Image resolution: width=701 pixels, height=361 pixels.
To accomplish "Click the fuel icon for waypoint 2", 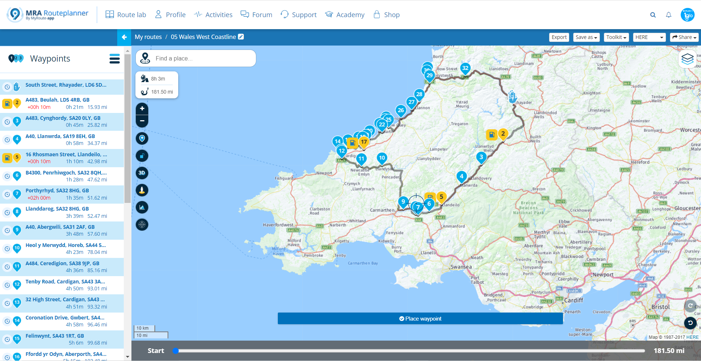I will pyautogui.click(x=7, y=104).
